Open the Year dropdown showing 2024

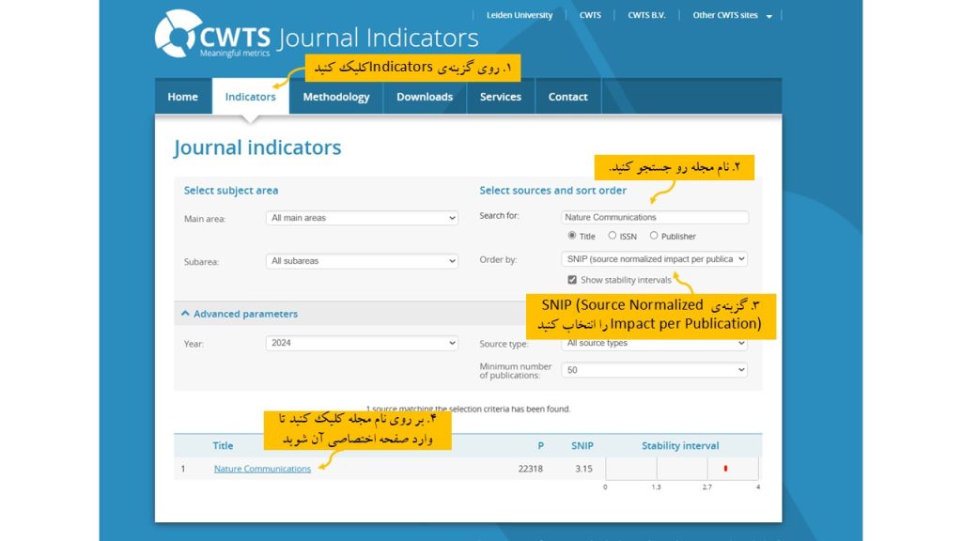(362, 342)
